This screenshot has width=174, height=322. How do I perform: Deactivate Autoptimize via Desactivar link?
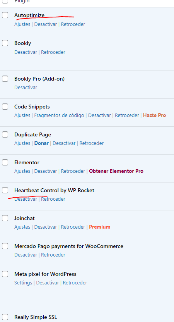tap(46, 24)
